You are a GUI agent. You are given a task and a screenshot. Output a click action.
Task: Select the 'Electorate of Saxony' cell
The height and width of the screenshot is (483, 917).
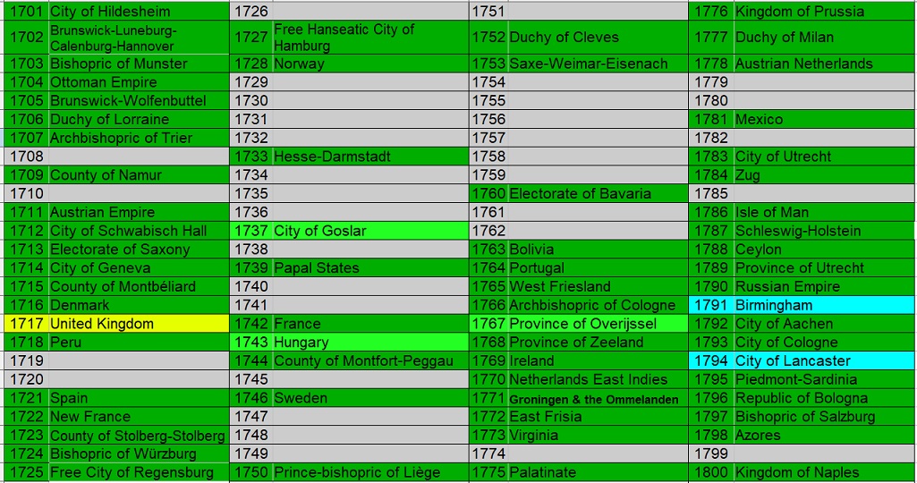click(x=139, y=250)
